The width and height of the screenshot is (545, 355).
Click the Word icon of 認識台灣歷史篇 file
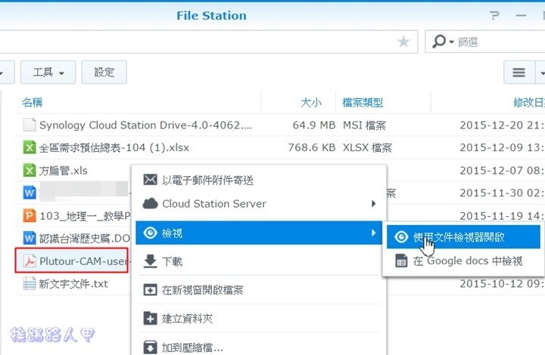[30, 239]
